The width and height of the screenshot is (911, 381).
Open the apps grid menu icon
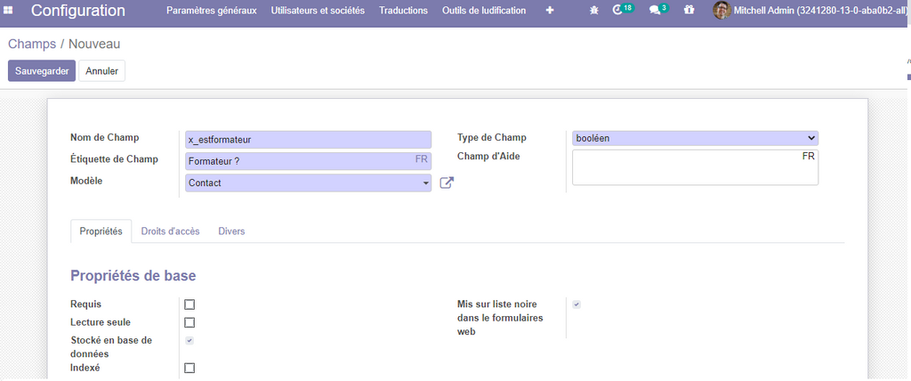coord(9,11)
